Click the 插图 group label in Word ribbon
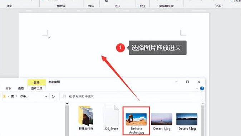The height and width of the screenshot is (136, 241). [x=9, y=6]
